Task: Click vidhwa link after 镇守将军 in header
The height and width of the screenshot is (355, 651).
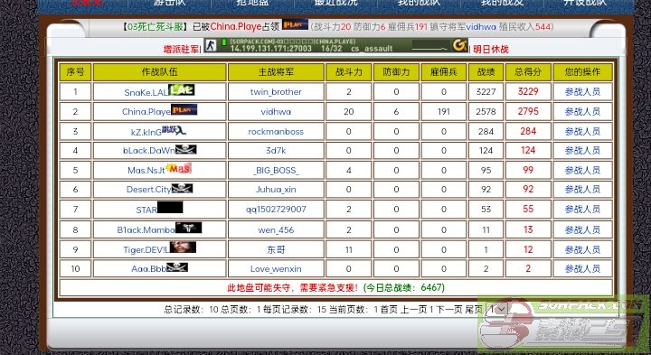Action: [x=481, y=27]
